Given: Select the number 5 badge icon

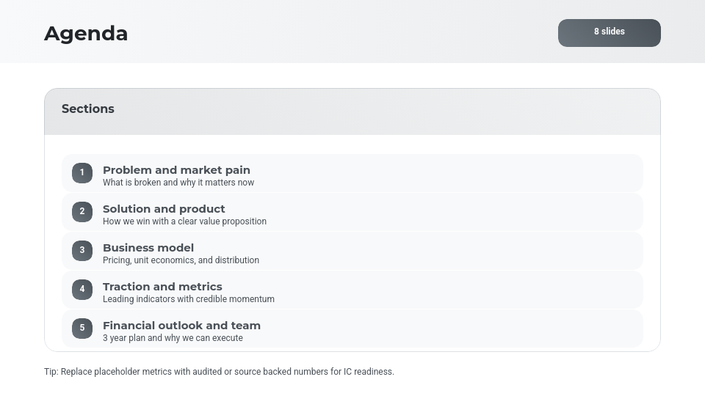Looking at the screenshot, I should (x=82, y=329).
